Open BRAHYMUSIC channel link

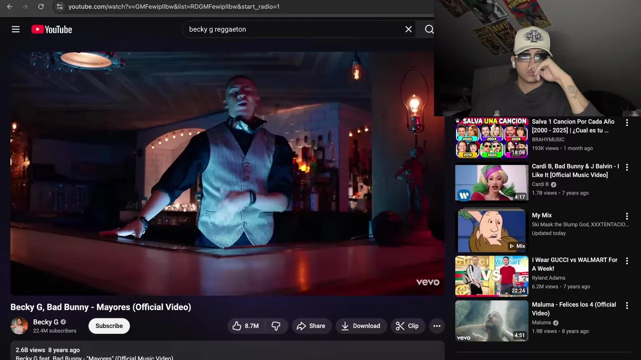[x=548, y=139]
